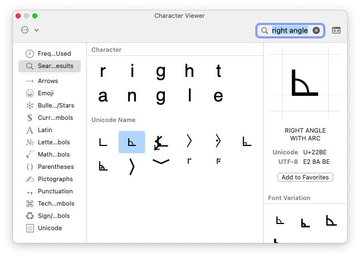Click the search magnifier icon in field
The image size is (360, 258).
point(265,31)
